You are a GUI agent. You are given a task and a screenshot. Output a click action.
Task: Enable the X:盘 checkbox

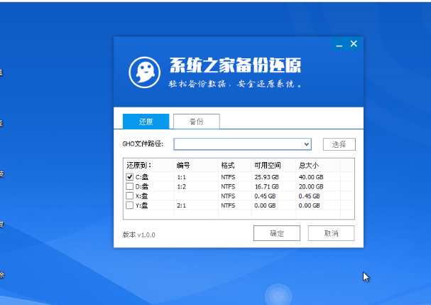click(x=129, y=196)
